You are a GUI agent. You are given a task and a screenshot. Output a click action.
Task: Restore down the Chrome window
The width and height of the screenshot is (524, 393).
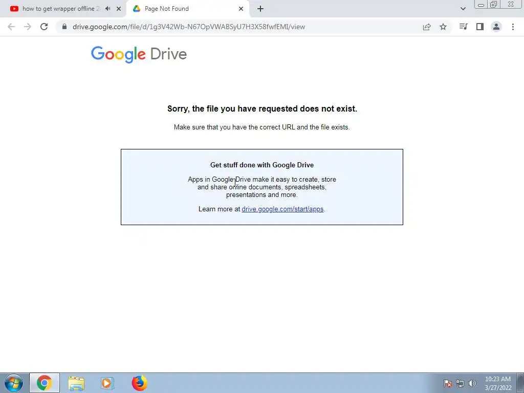(494, 4)
